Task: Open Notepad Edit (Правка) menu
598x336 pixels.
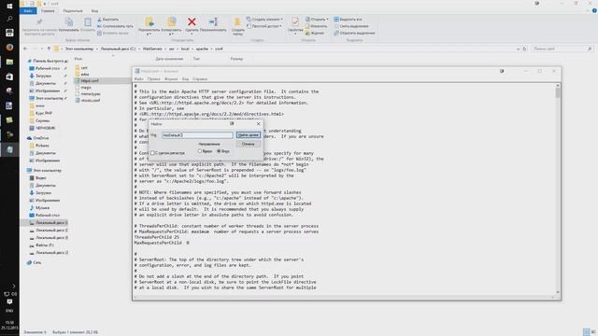Action: (153, 78)
